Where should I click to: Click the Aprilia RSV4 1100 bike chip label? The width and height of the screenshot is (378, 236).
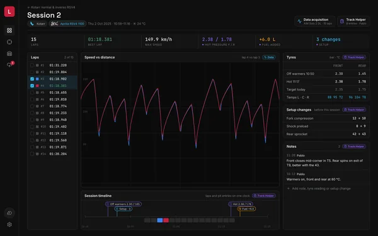[x=72, y=24]
